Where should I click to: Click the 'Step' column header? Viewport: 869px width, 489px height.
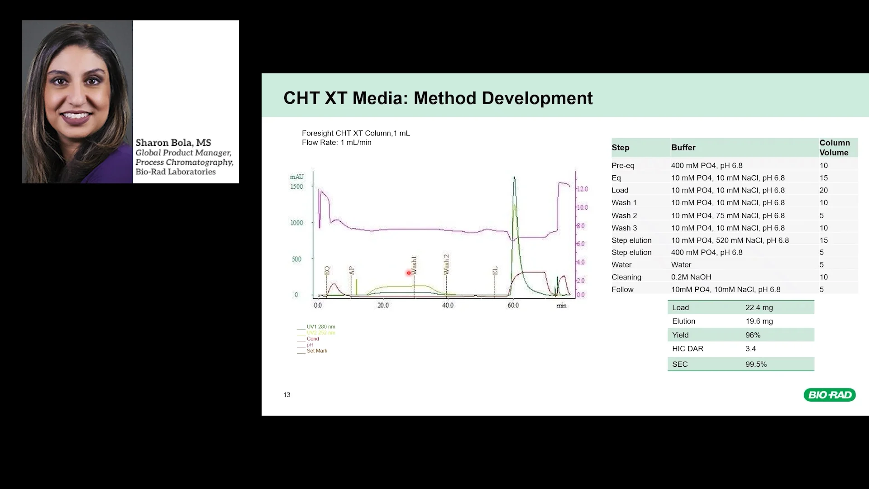(x=621, y=148)
